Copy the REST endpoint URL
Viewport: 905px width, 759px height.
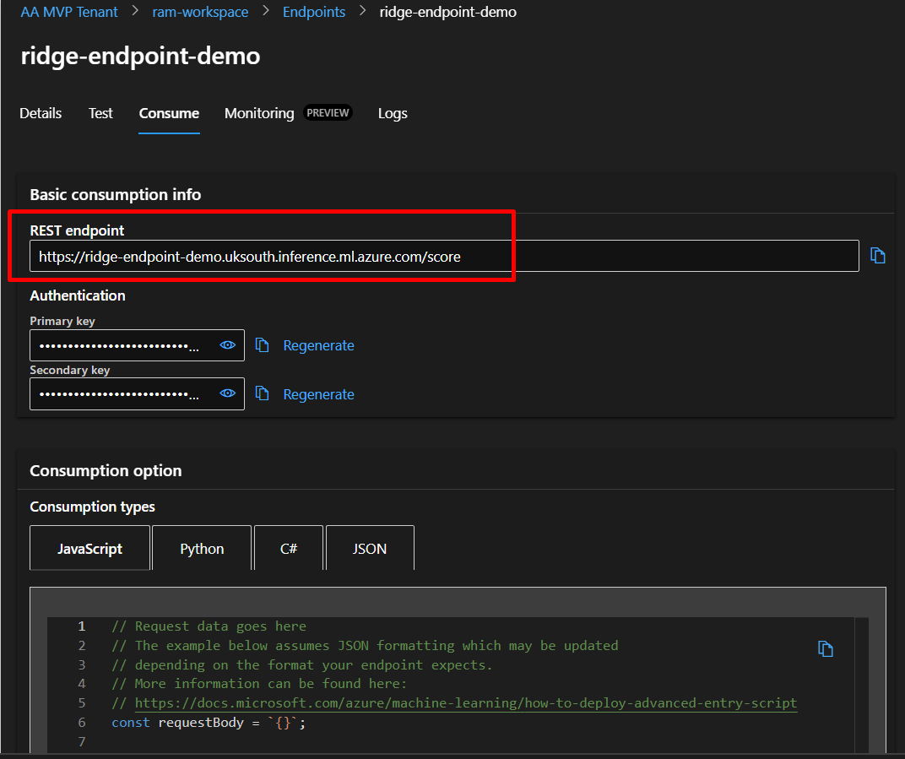(878, 256)
